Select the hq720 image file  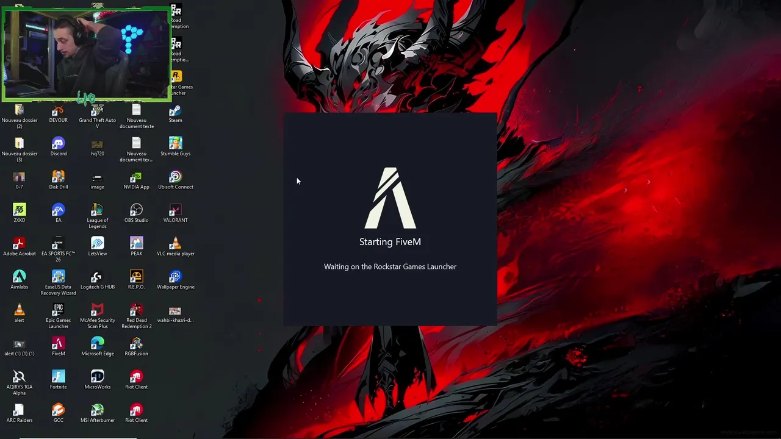(x=97, y=147)
